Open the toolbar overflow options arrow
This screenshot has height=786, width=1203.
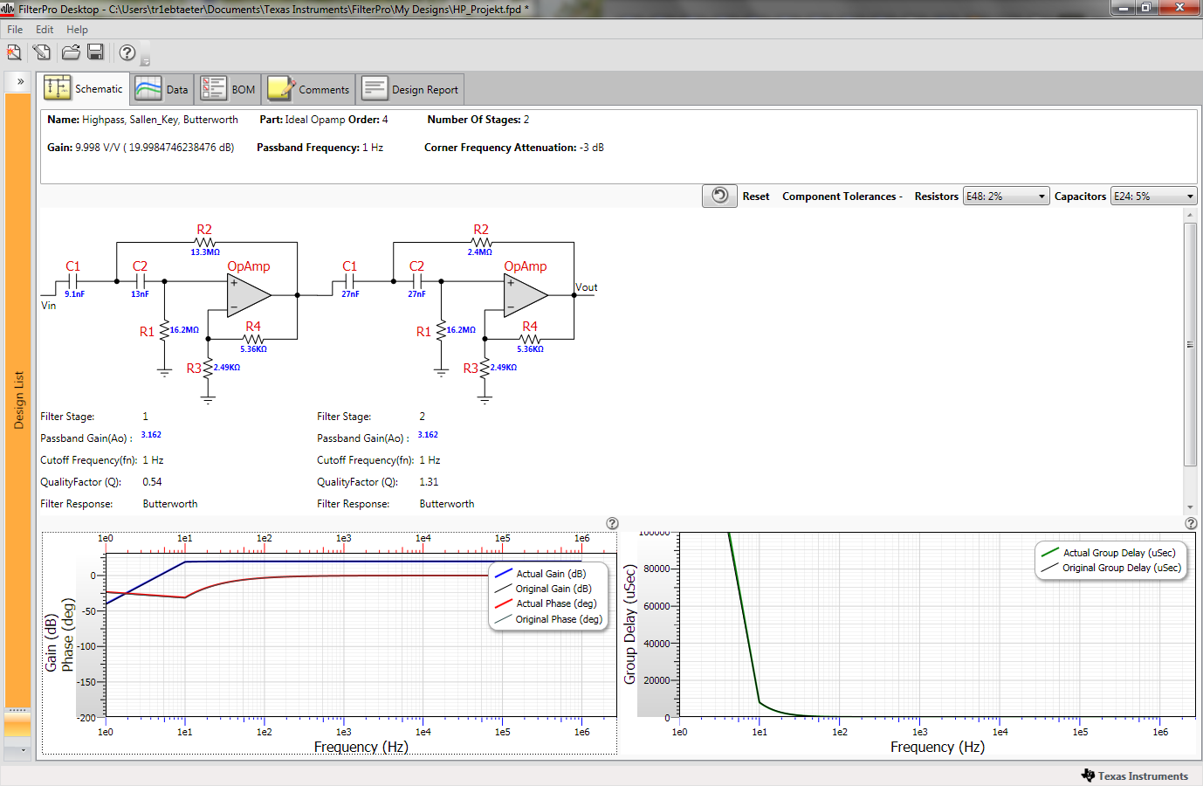coord(146,61)
